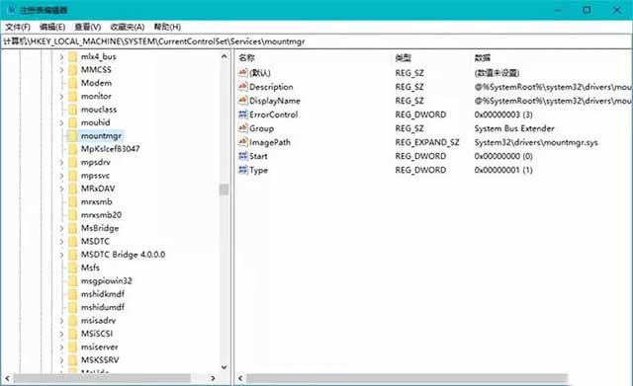Select the mpsdrv tree key name
The width and height of the screenshot is (633, 386).
(96, 162)
